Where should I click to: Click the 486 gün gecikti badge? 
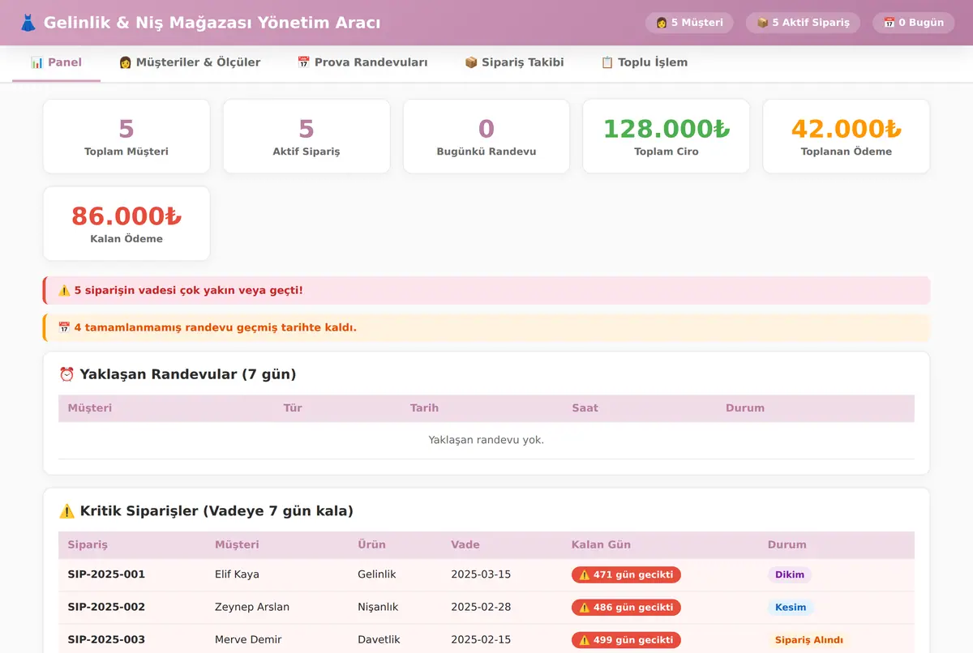point(626,607)
